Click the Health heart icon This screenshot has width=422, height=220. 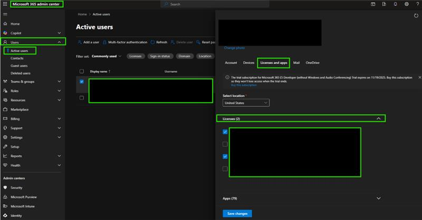[5, 165]
